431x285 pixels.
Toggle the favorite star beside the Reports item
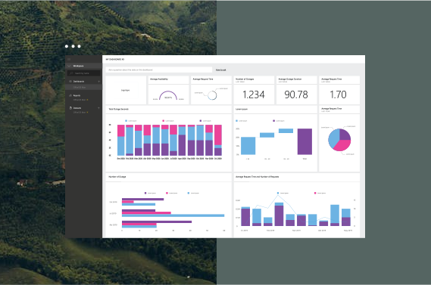pos(87,100)
